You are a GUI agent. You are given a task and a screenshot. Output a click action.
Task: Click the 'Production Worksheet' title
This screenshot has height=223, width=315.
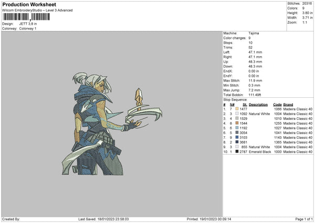[x=29, y=4]
